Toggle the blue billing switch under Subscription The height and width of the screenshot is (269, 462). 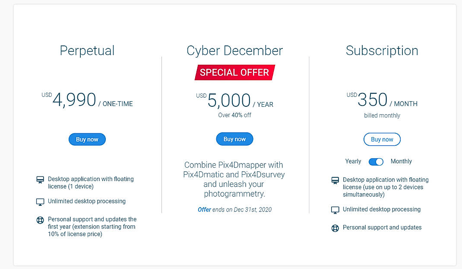click(x=376, y=161)
